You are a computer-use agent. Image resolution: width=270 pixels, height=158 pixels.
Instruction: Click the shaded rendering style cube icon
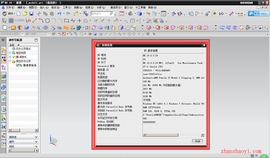(x=139, y=14)
